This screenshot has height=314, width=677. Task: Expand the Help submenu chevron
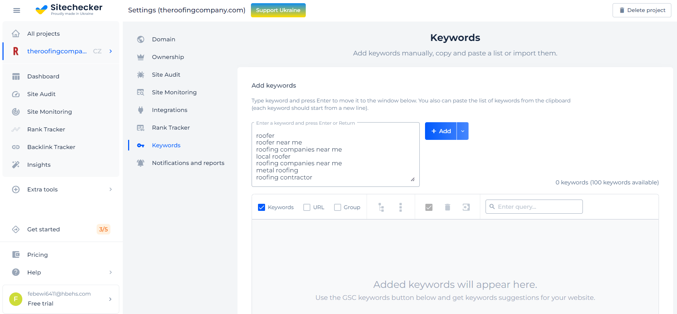point(110,272)
